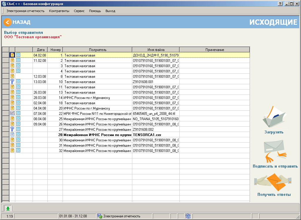Open the Контрагенты menu

59,11
